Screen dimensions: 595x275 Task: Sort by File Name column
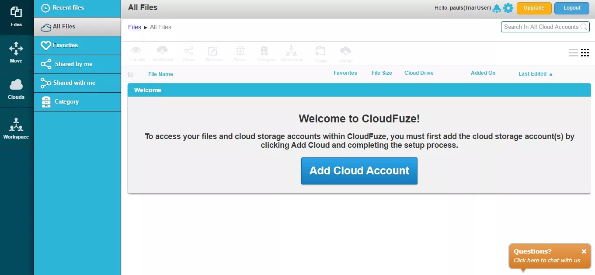(x=160, y=74)
